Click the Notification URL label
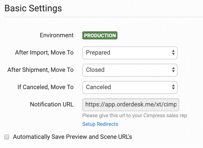 click(52, 105)
